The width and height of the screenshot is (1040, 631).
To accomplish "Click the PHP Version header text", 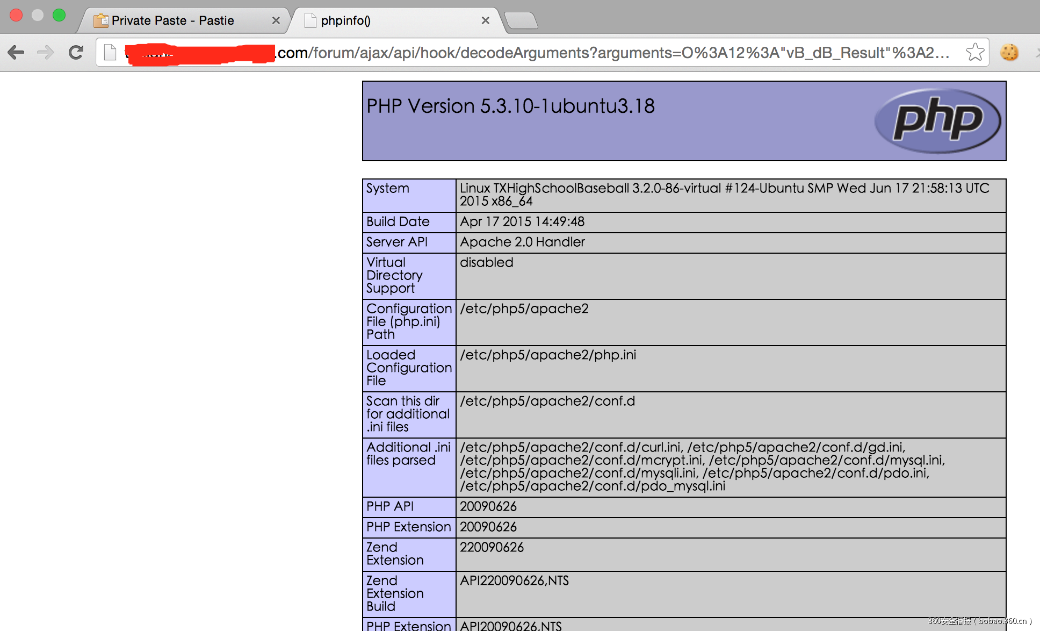I will (510, 106).
